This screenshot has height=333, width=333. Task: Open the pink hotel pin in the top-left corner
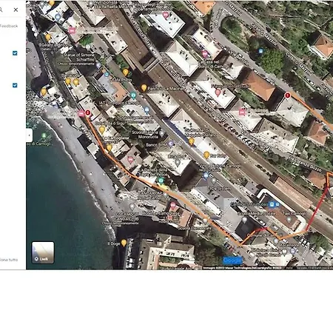click(x=72, y=30)
